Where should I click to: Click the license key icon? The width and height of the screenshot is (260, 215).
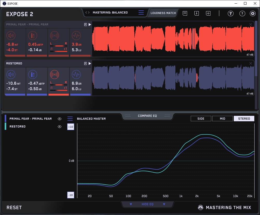pos(231,14)
